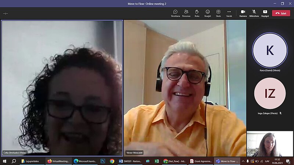Image resolution: width=294 pixels, height=165 pixels.
Task: Expand the Vairāk more options menu
Action: pyautogui.click(x=229, y=13)
